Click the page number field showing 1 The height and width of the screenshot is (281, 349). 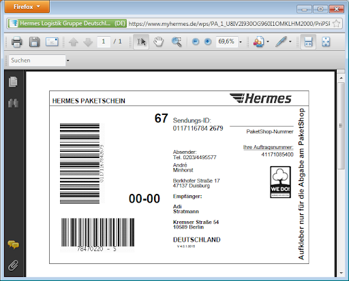[x=104, y=42]
